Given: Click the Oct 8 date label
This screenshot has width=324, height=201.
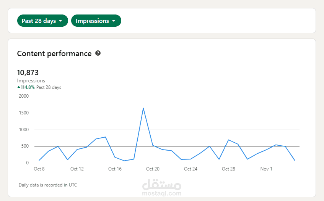Looking at the screenshot, I should tap(39, 169).
